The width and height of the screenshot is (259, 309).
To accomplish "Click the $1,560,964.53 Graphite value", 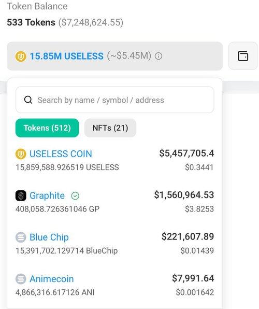I will [184, 195].
